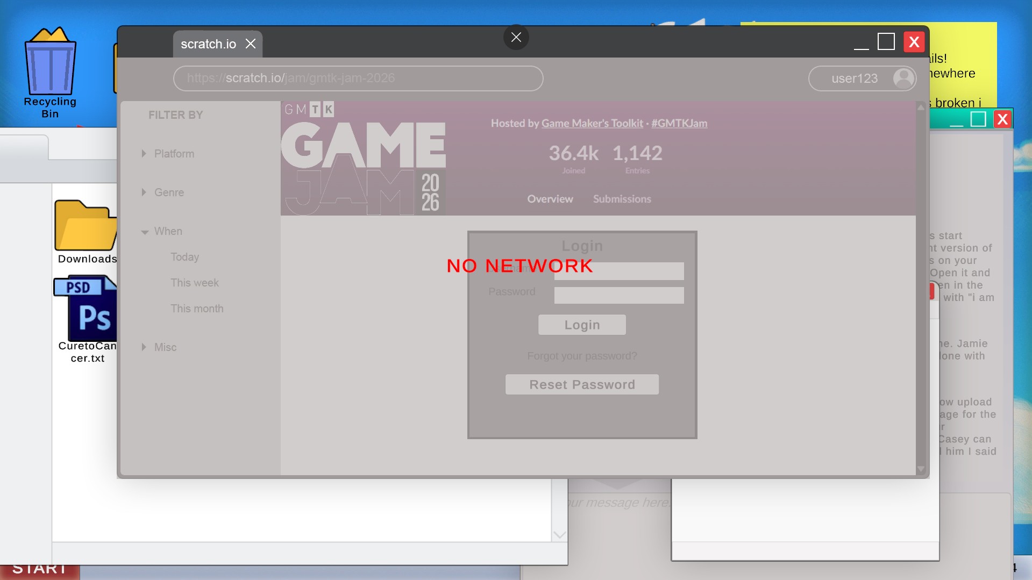Focus the scratch.io address bar
Viewport: 1032px width, 580px height.
click(x=358, y=78)
